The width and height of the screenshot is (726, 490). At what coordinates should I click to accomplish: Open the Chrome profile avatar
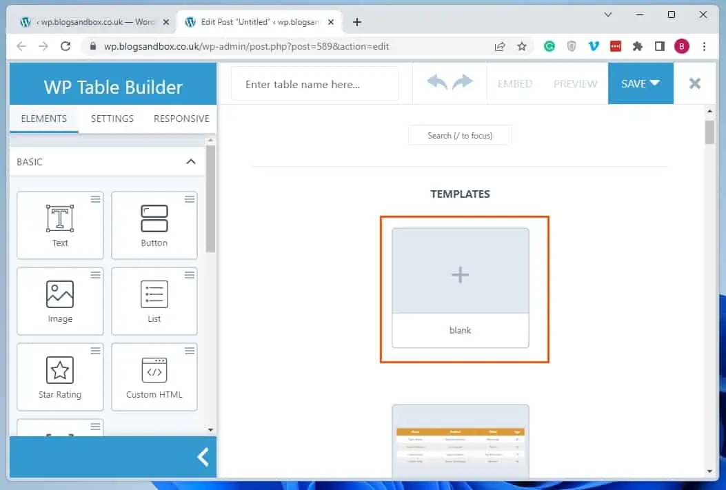coord(682,46)
